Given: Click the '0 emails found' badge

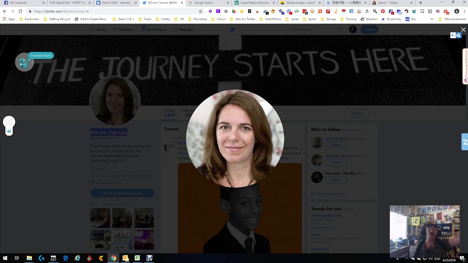Looking at the screenshot, I should 41,56.
